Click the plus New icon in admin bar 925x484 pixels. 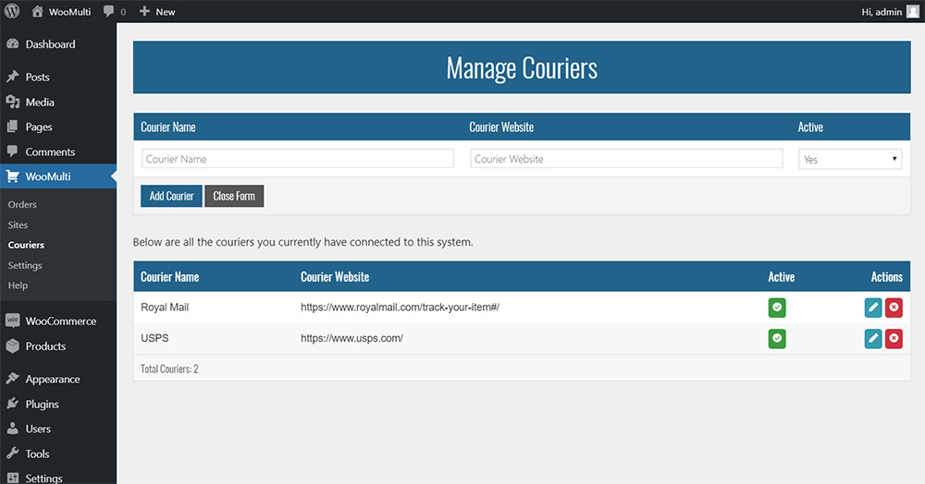click(144, 11)
